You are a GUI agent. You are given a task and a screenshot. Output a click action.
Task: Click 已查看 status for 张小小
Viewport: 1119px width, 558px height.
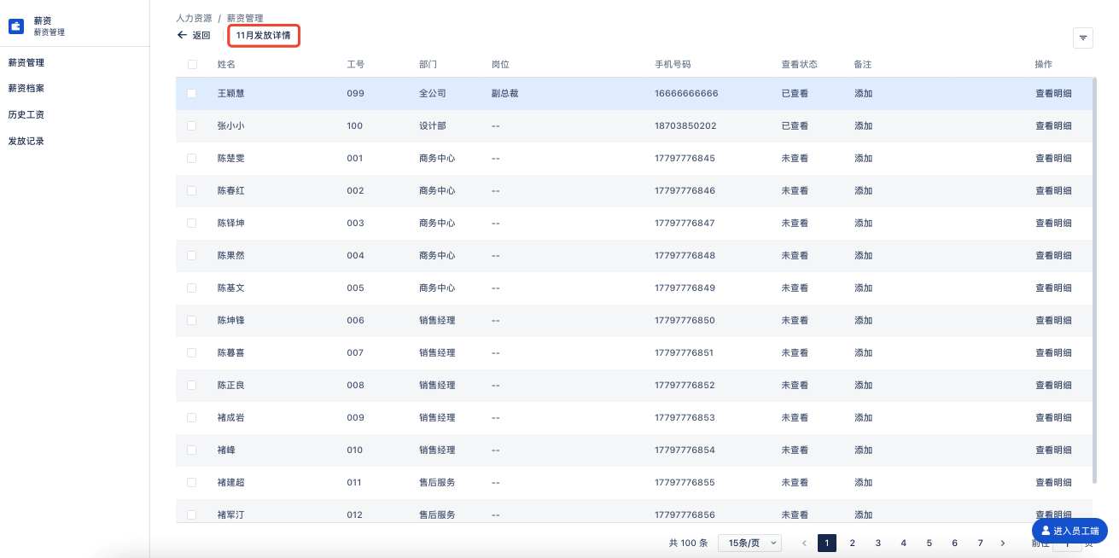[x=795, y=125]
